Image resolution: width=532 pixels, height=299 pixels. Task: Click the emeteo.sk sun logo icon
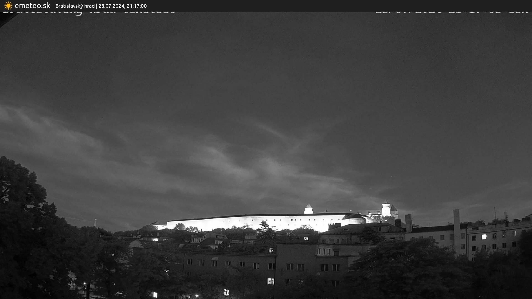8,6
